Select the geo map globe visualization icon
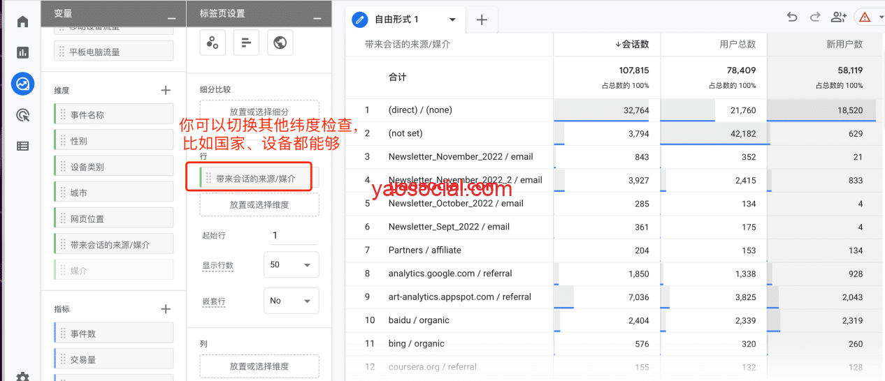 [280, 43]
